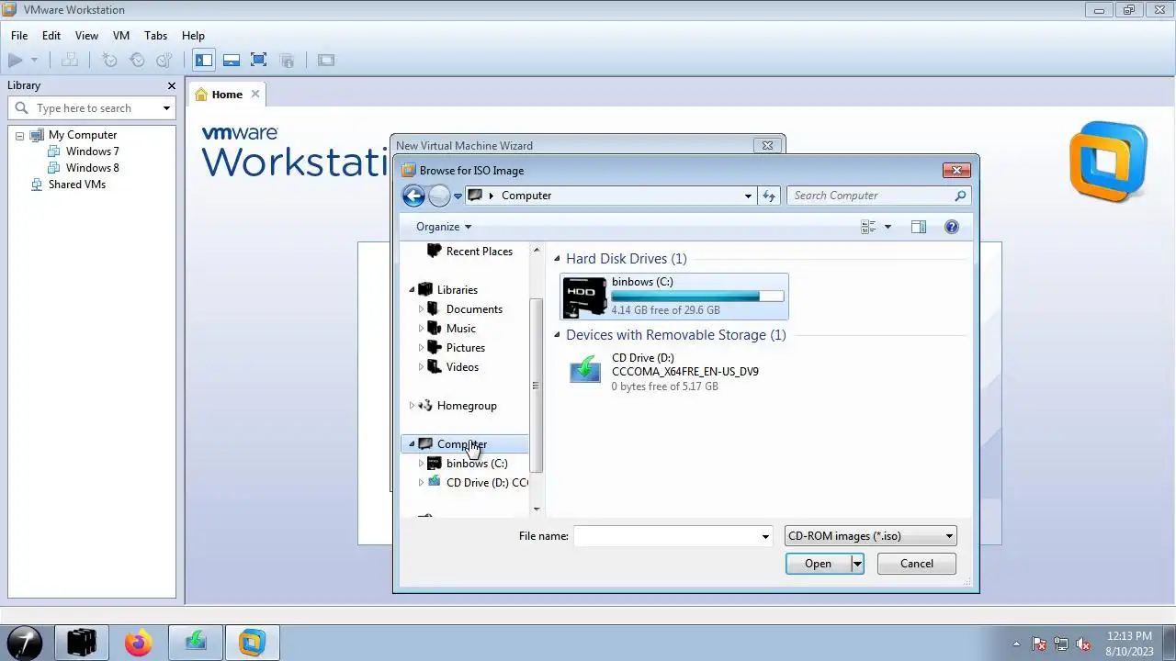Click the blue Help question mark icon
The height and width of the screenshot is (661, 1176).
[x=952, y=227]
